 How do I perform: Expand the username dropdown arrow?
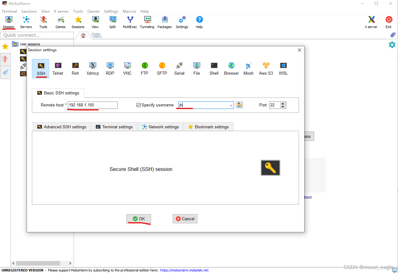click(231, 105)
